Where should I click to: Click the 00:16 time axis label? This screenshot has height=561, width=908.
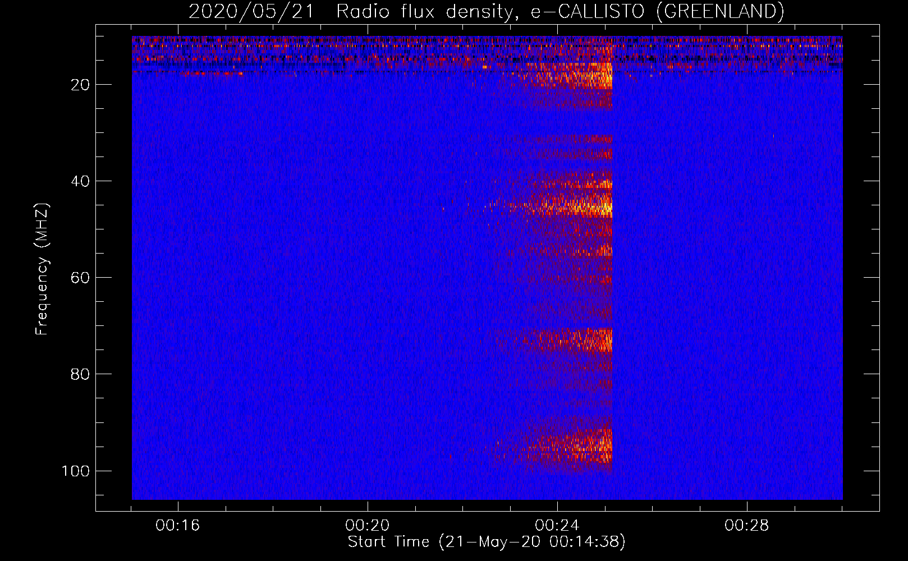coord(178,526)
